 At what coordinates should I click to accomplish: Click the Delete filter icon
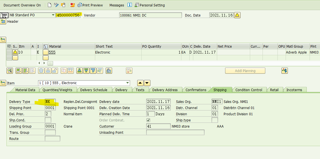(100, 71)
